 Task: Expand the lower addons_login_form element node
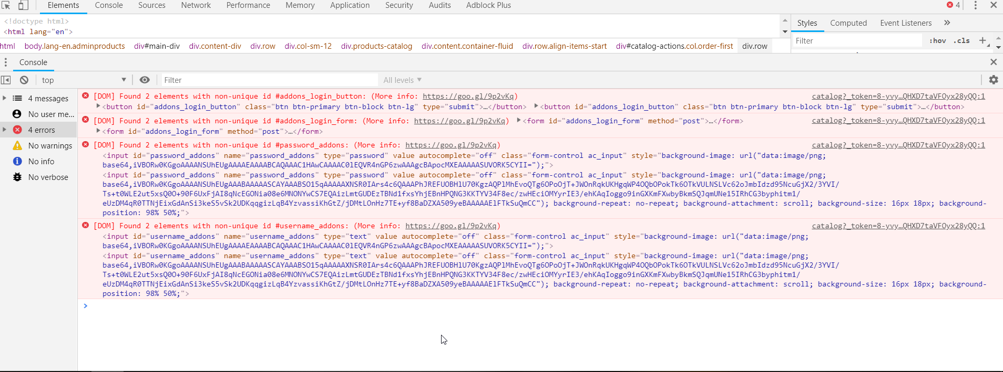click(x=98, y=131)
